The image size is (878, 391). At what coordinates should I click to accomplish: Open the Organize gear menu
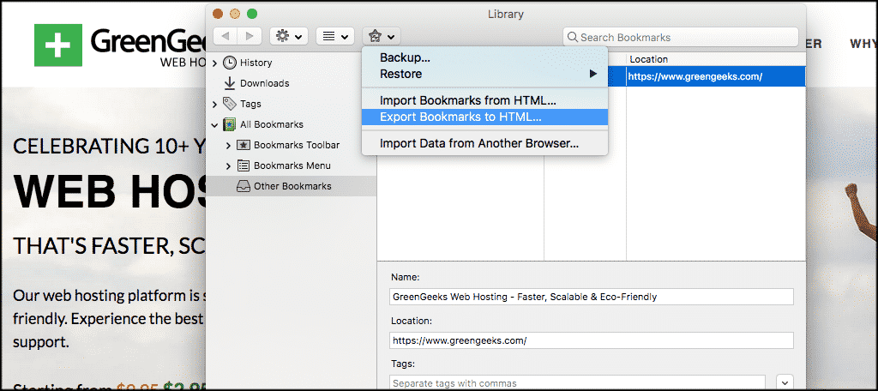click(x=288, y=36)
